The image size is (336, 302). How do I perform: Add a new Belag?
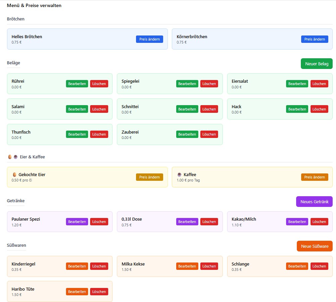(317, 64)
